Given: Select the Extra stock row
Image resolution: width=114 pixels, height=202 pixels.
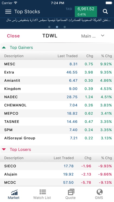Looking at the screenshot, I should pos(57,72).
